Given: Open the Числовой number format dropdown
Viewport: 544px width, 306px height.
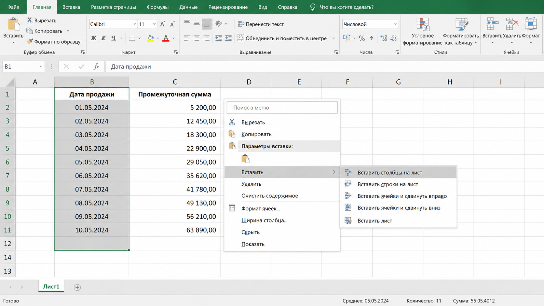Looking at the screenshot, I should click(395, 24).
